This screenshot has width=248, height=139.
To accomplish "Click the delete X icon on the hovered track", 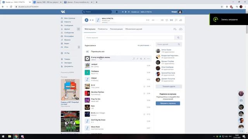I will tap(145, 59).
